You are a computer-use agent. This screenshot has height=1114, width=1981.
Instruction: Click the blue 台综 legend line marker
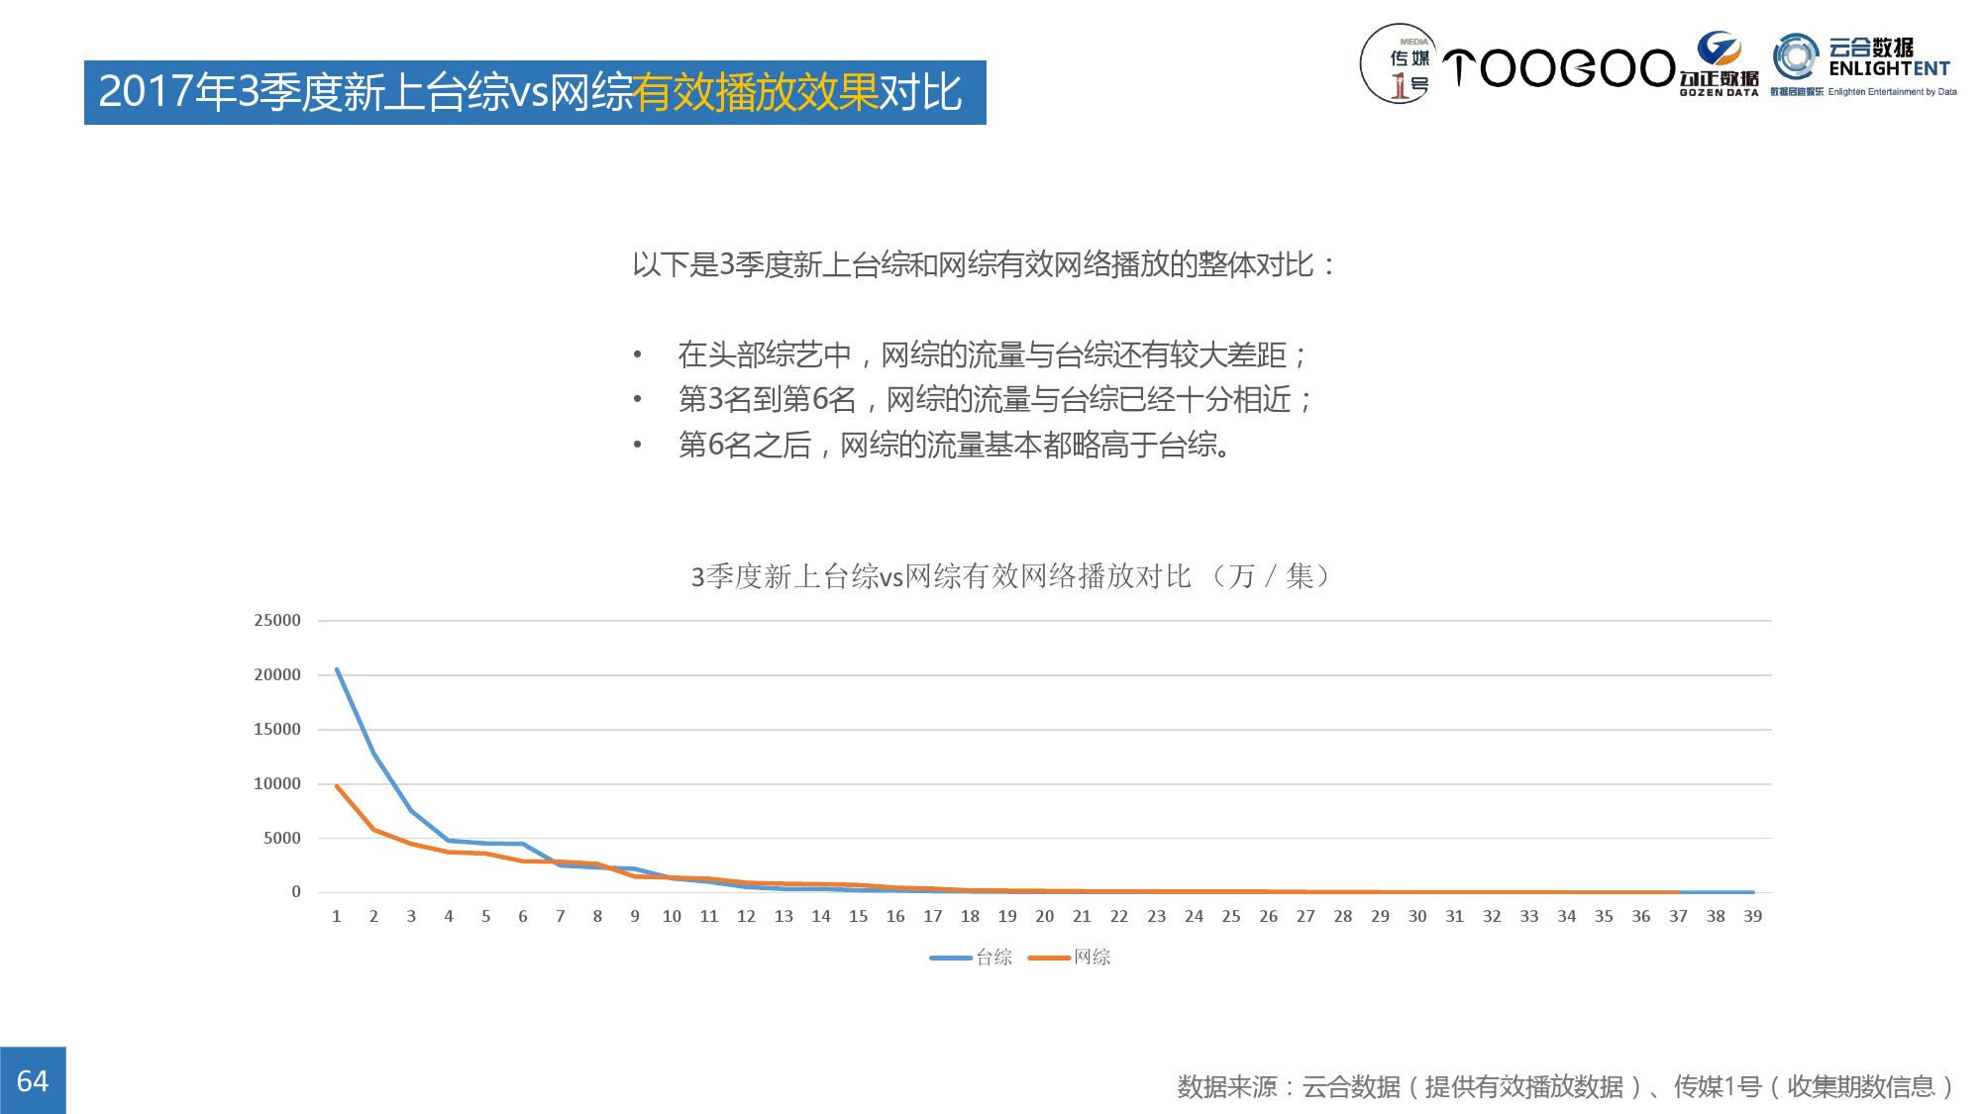(950, 958)
